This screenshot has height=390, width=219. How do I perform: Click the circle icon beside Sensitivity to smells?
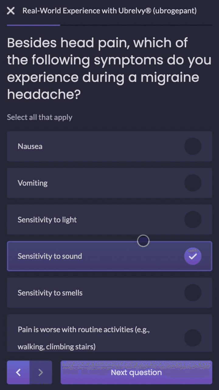(x=193, y=292)
